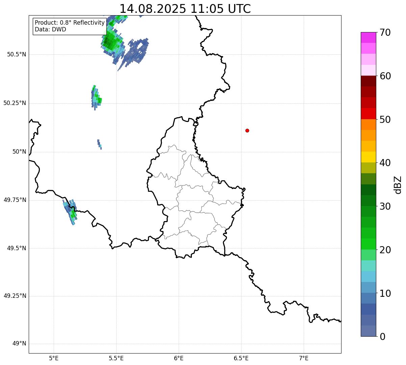
Task: Click the "Product: 0.8° Reflectivity" label
Action: tap(70, 23)
